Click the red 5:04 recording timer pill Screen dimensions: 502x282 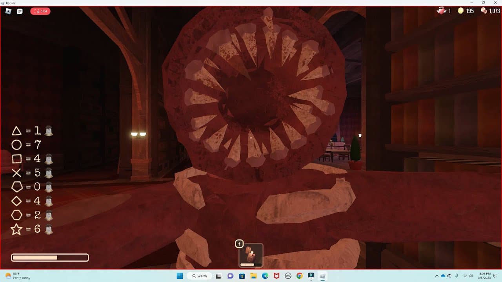[40, 11]
